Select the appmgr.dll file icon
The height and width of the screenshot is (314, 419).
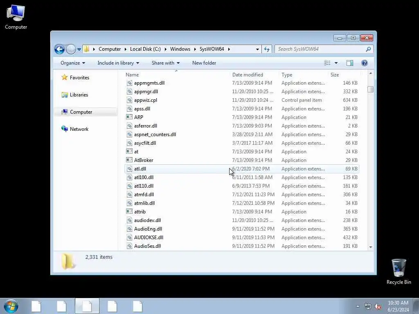click(129, 92)
